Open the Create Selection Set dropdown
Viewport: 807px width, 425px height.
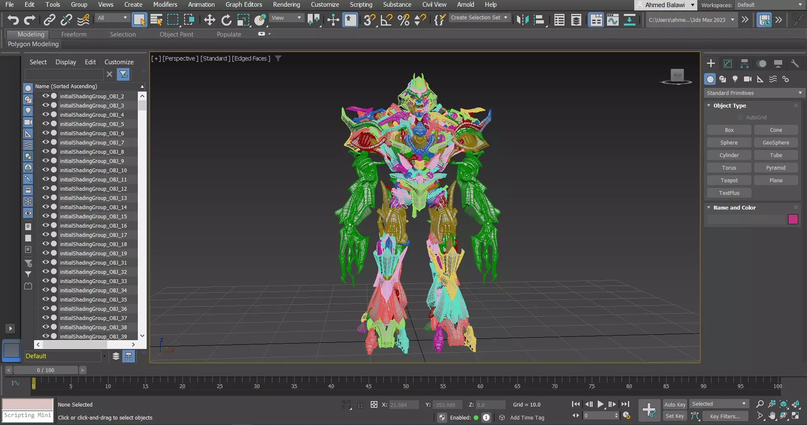pyautogui.click(x=479, y=18)
